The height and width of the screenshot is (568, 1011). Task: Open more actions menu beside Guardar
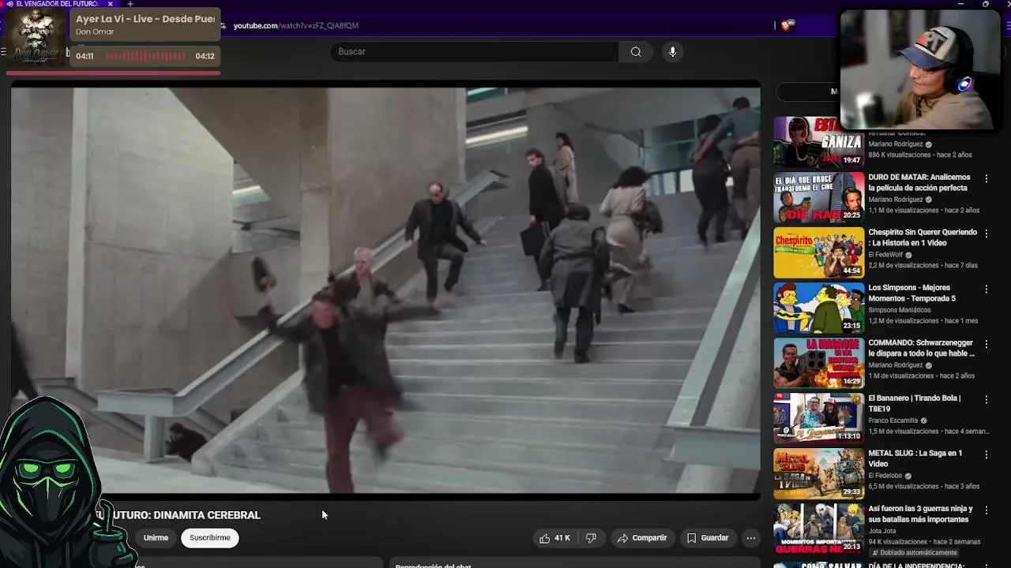tap(751, 538)
